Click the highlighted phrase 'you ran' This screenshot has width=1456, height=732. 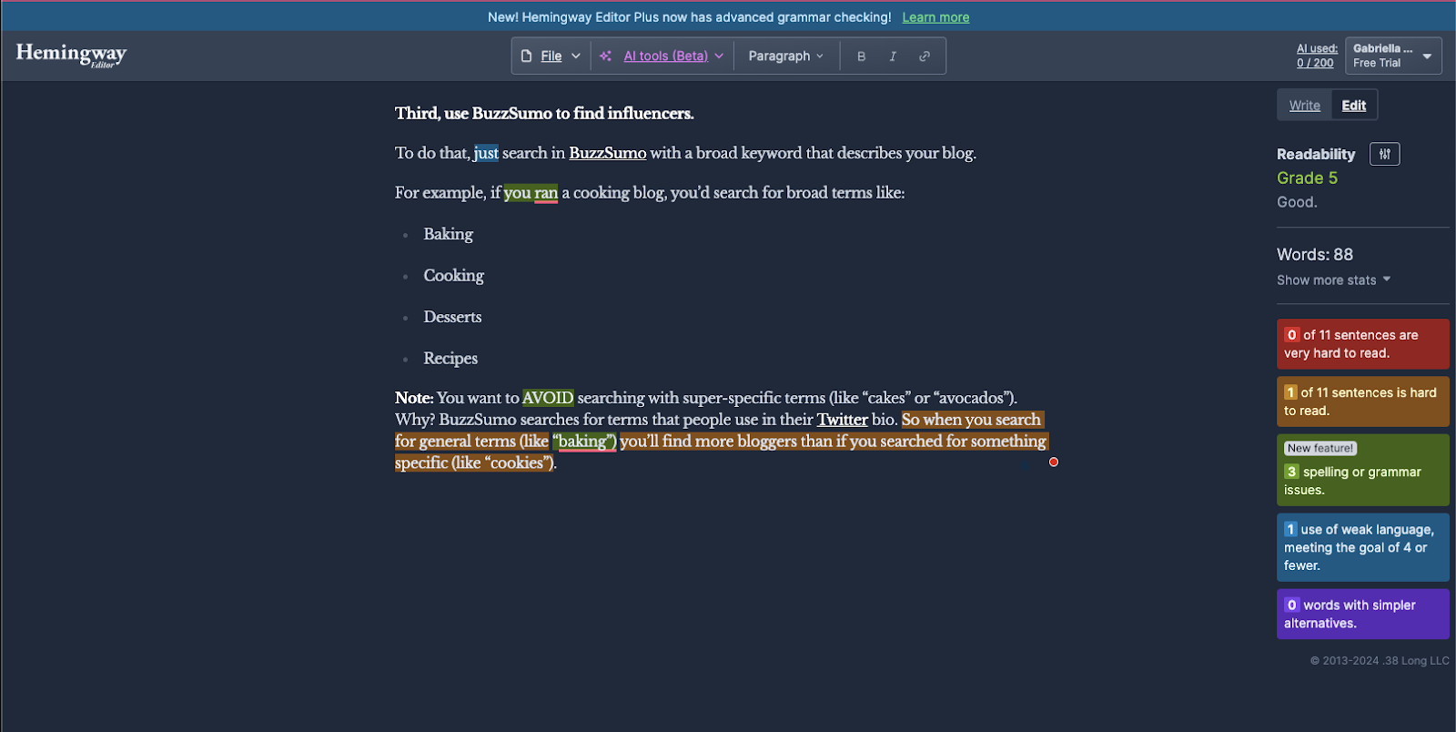coord(531,192)
